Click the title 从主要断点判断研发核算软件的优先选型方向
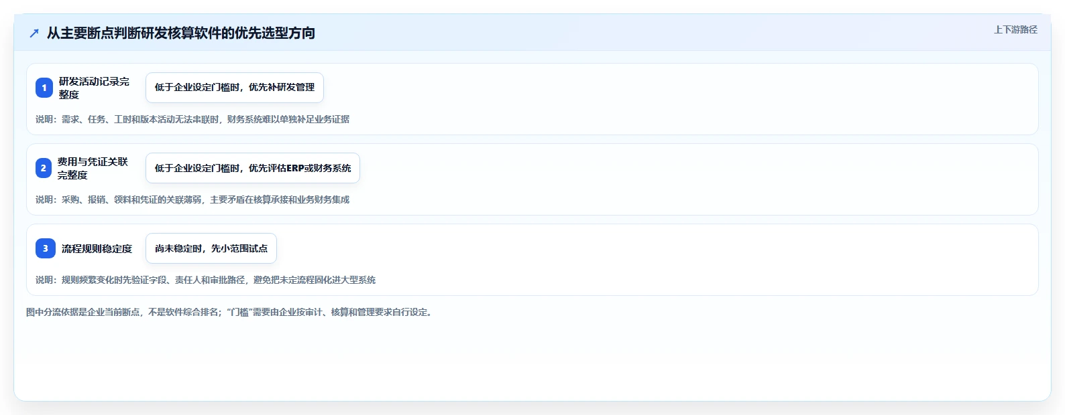 (x=181, y=33)
